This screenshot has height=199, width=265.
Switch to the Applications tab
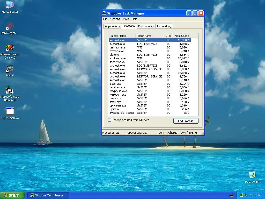point(112,26)
